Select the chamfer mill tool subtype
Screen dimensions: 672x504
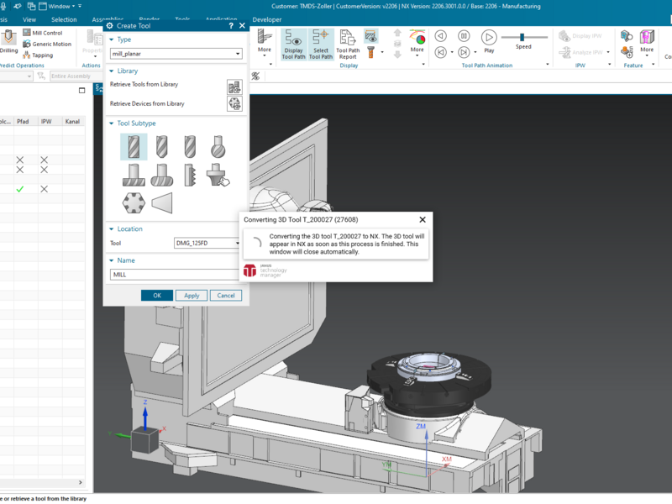tap(161, 146)
